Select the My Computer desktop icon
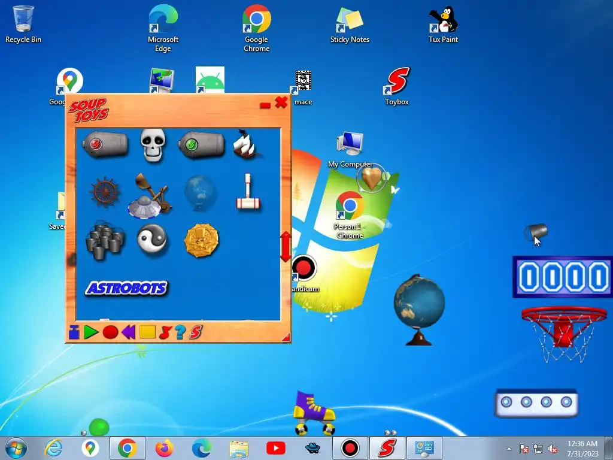 coord(350,150)
